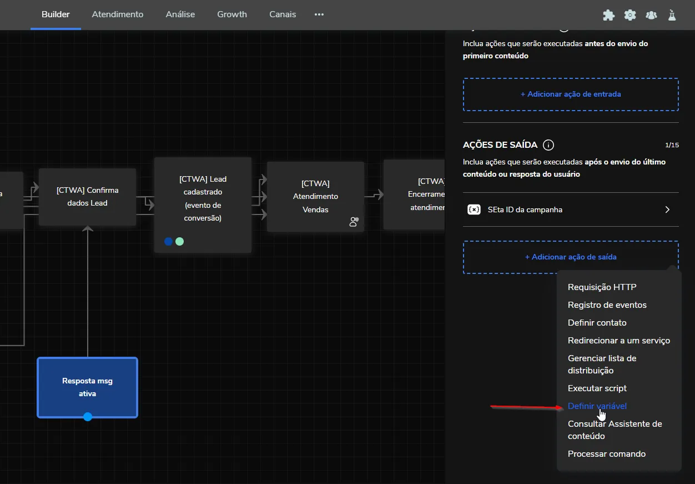Select Definir variável from the menu

point(597,406)
